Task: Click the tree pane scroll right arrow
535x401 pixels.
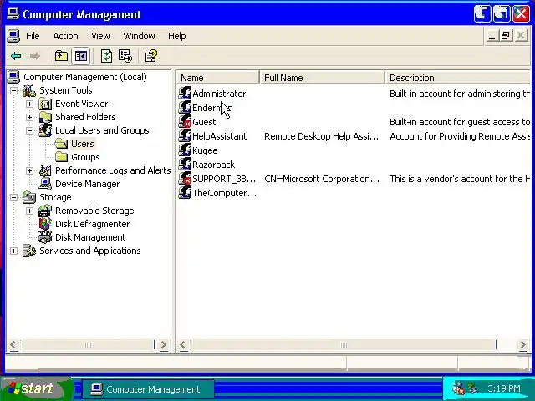Action: (164, 345)
